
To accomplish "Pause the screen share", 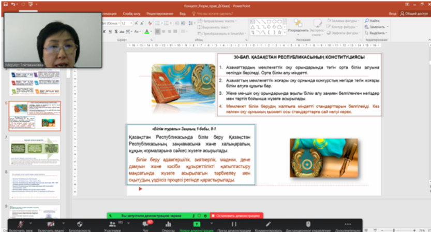I will (x=233, y=223).
